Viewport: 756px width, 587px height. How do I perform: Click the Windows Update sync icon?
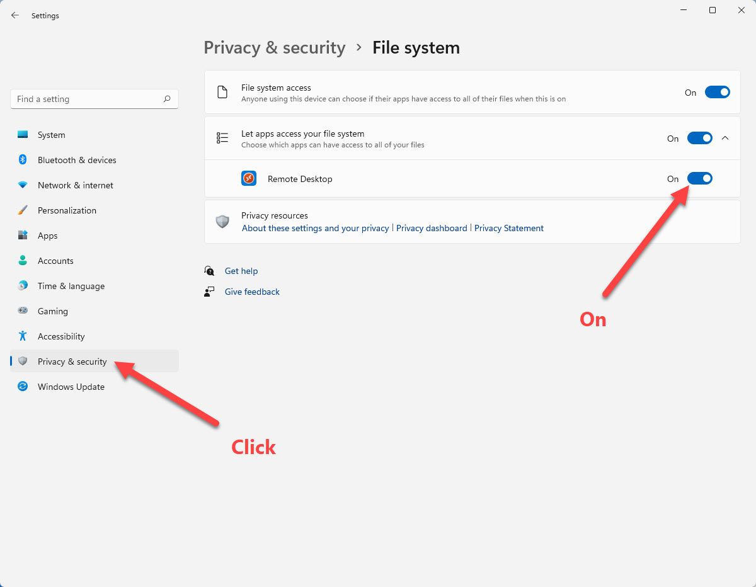23,387
